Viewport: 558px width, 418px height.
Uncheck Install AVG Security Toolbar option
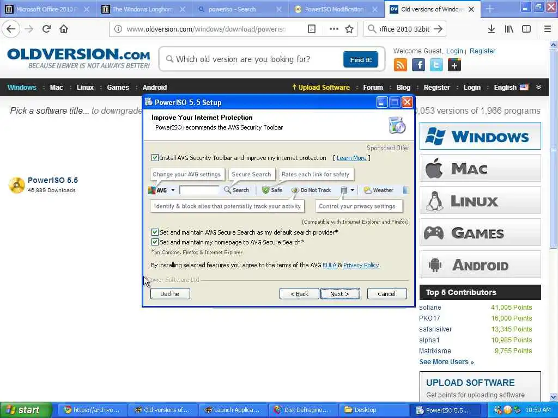(155, 158)
